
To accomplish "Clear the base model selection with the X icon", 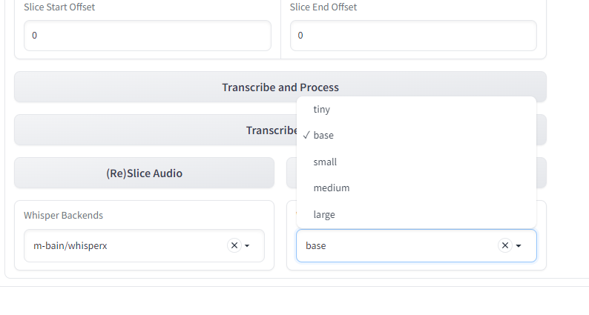I will point(505,245).
